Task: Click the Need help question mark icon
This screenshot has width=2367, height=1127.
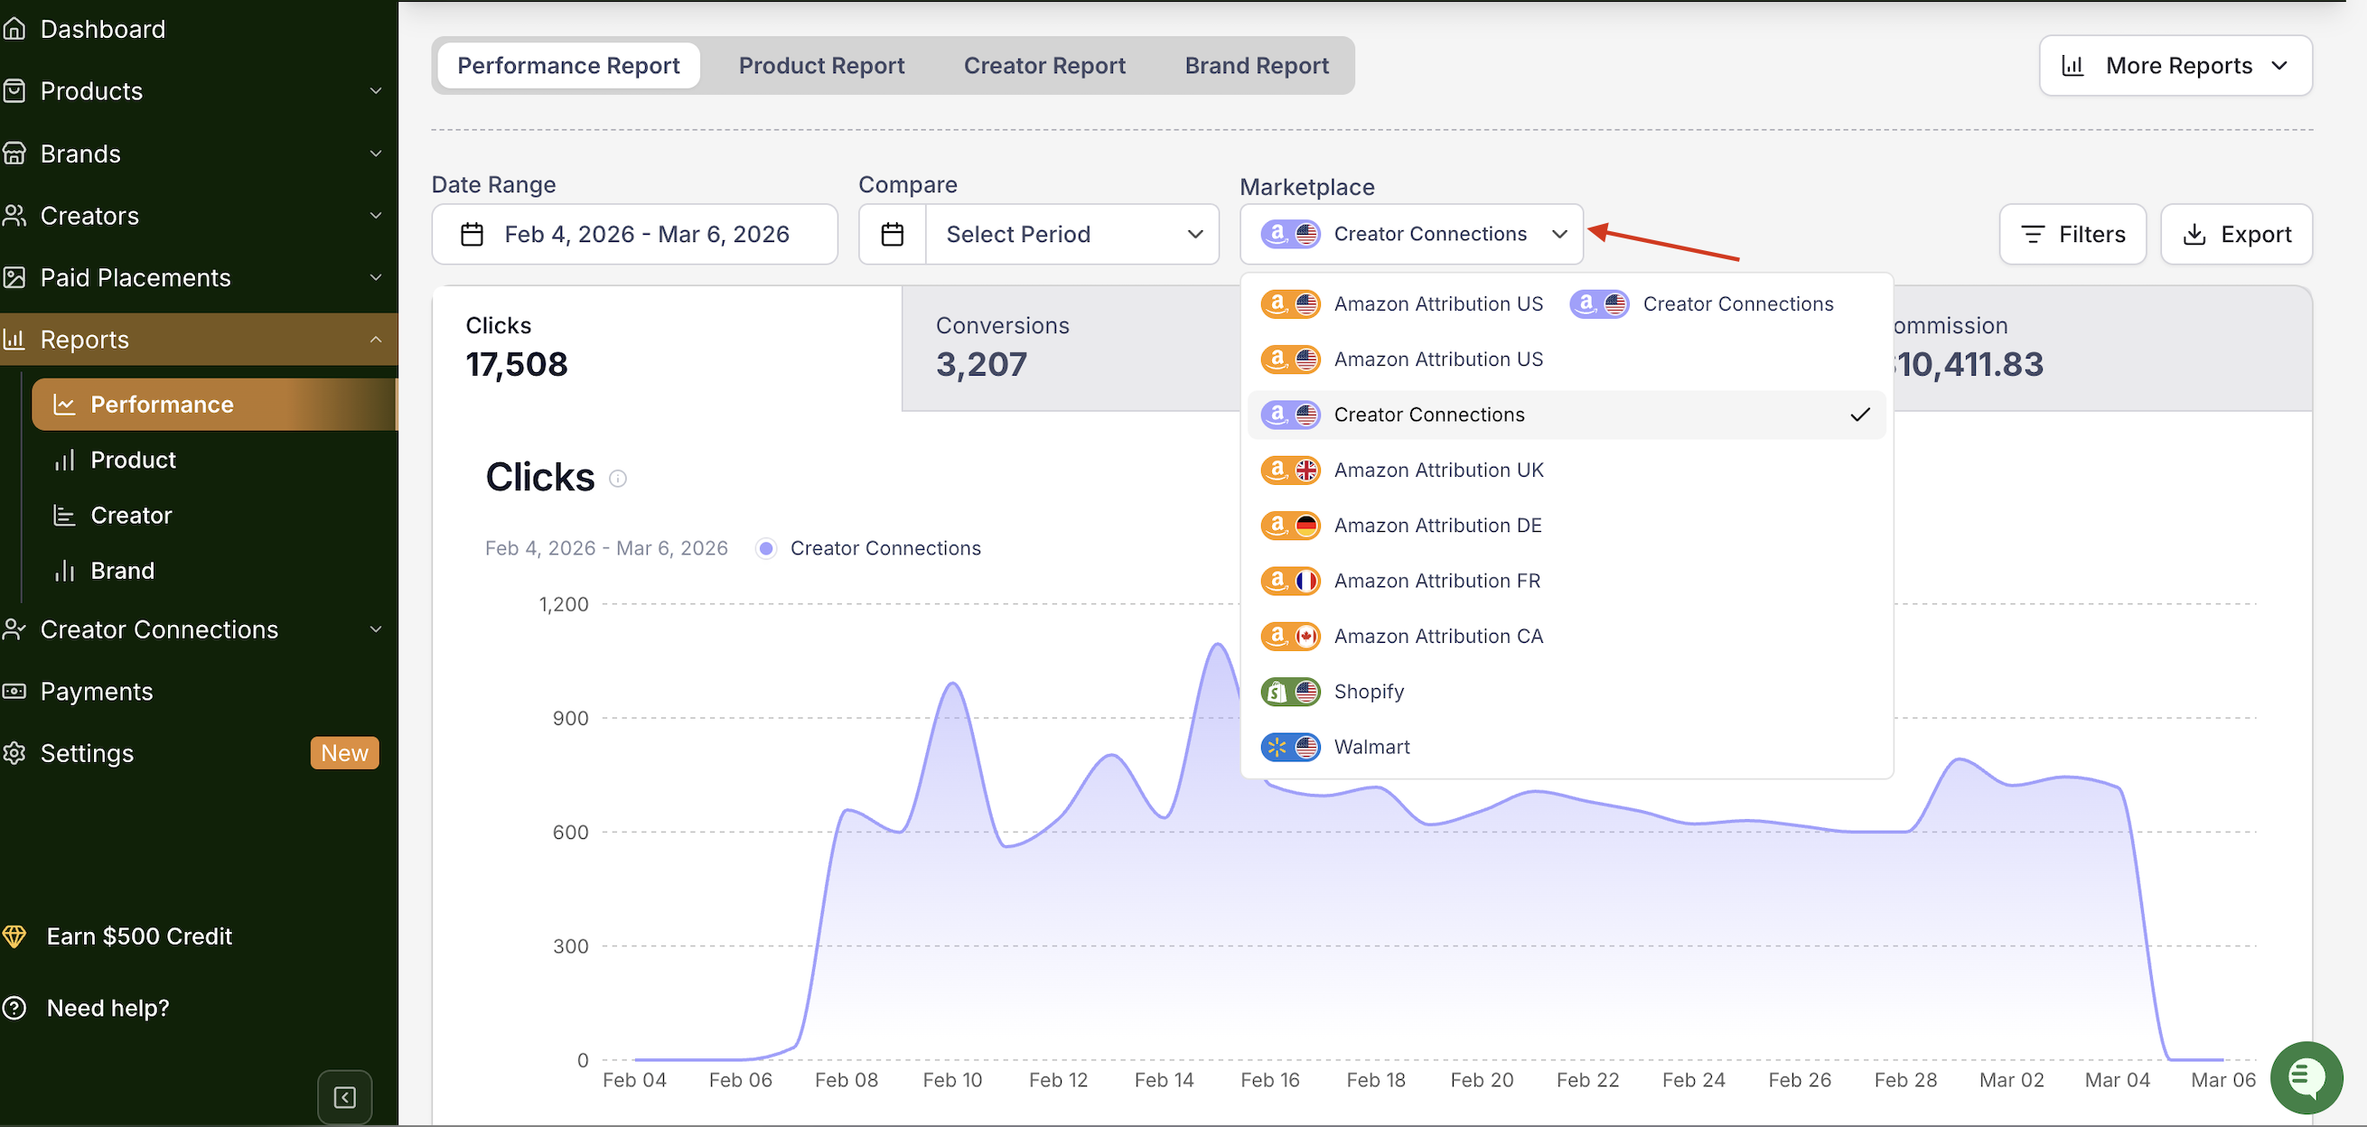Action: point(14,1008)
